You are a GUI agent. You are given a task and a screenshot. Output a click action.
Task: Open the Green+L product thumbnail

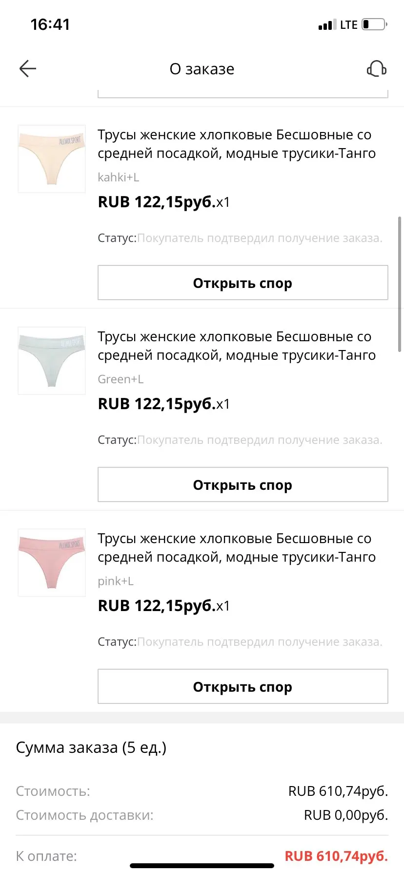(52, 360)
